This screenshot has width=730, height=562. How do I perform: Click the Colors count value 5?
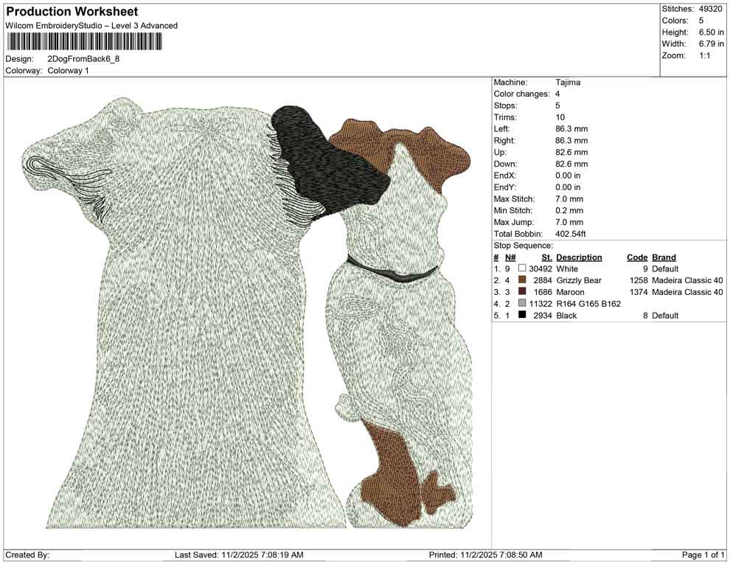pos(701,21)
